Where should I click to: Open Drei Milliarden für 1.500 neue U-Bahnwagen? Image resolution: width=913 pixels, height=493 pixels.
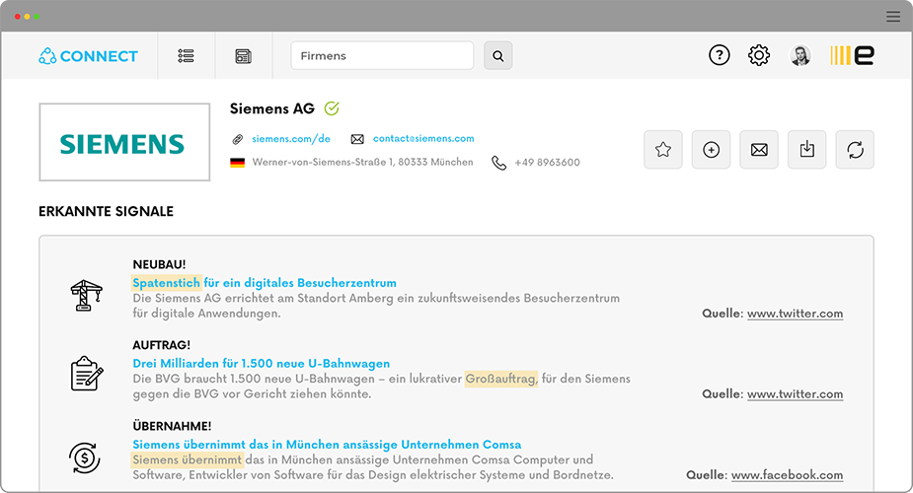coord(261,364)
